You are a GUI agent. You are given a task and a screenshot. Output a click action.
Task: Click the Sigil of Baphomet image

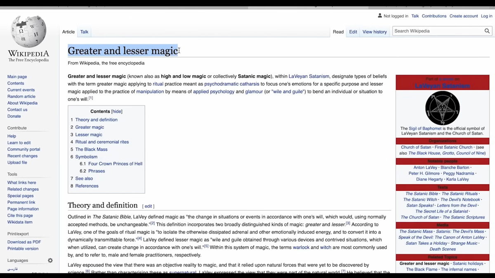[442, 108]
